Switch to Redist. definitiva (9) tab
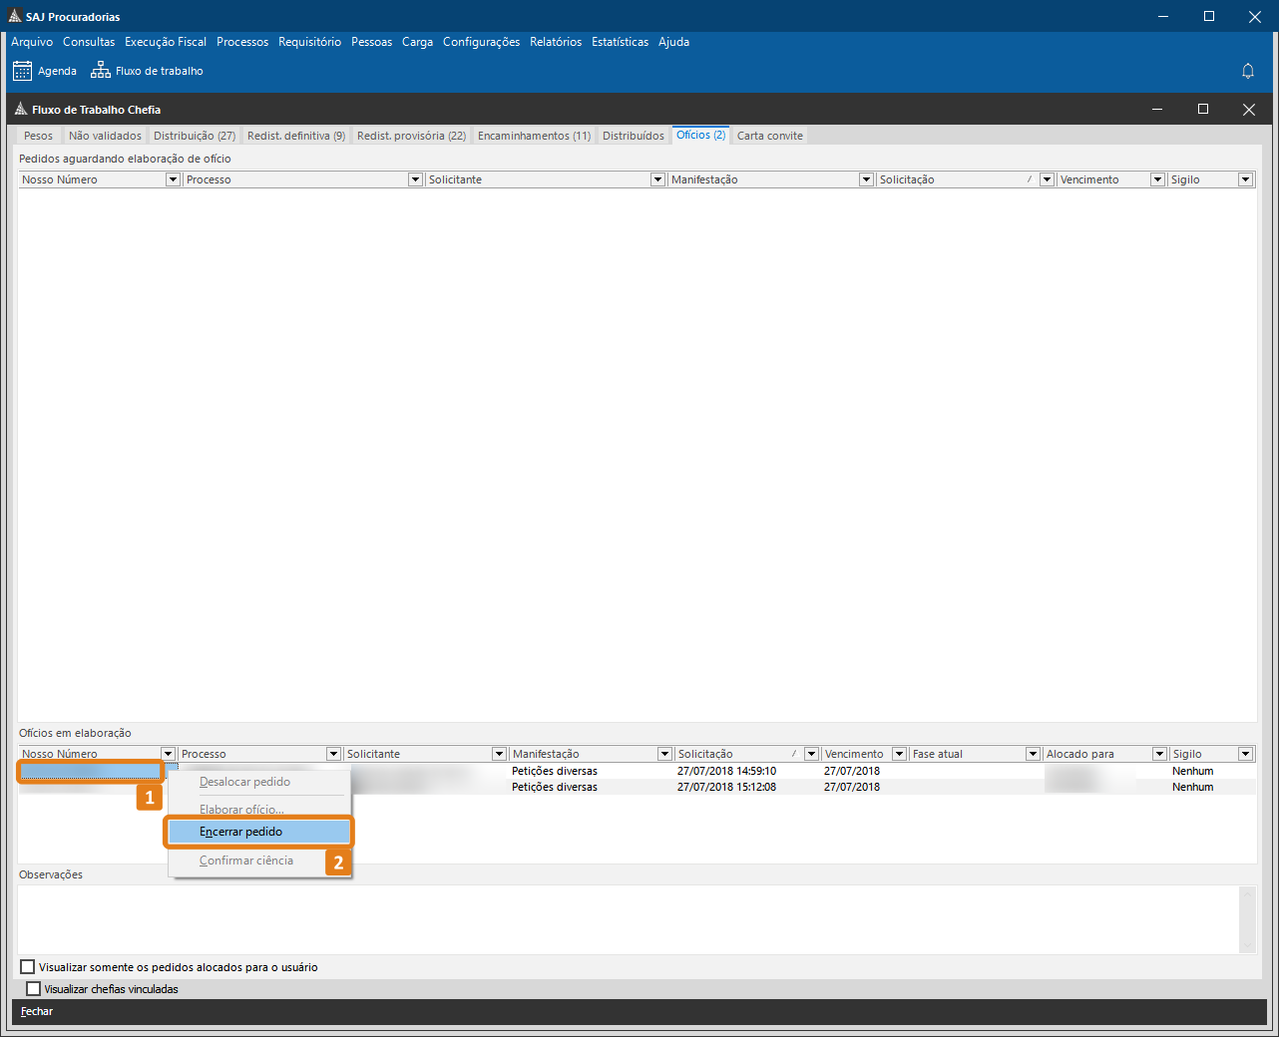The image size is (1279, 1037). click(x=296, y=136)
